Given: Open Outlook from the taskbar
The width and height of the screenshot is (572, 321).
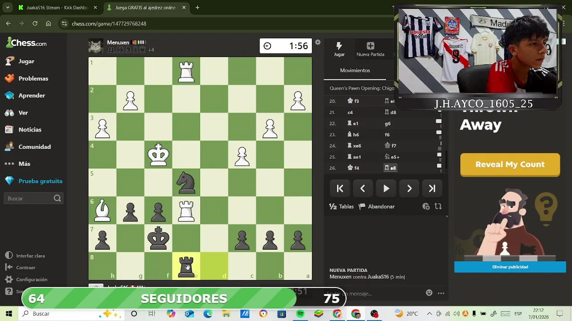Looking at the screenshot, I should tap(189, 314).
